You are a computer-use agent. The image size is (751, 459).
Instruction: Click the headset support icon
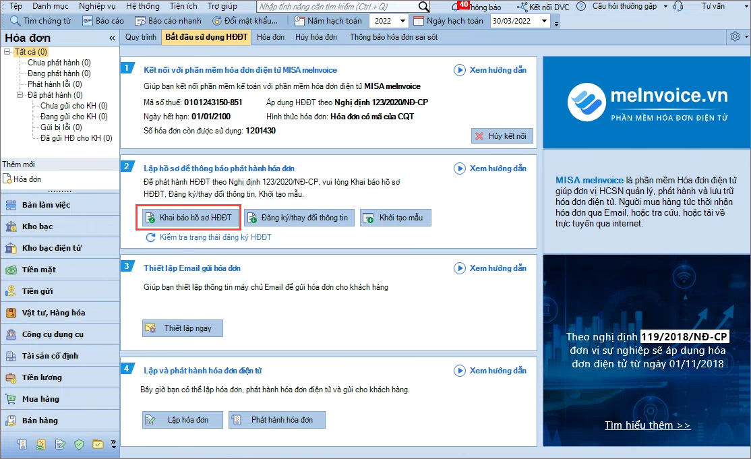[x=678, y=6]
